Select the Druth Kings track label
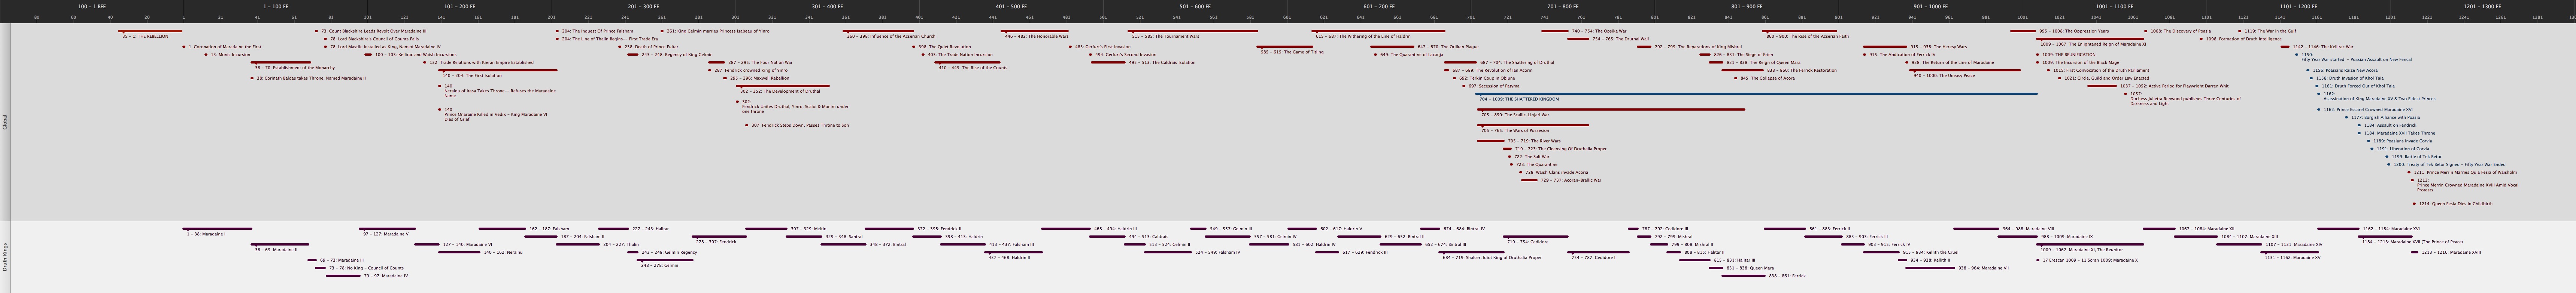 tap(4, 257)
